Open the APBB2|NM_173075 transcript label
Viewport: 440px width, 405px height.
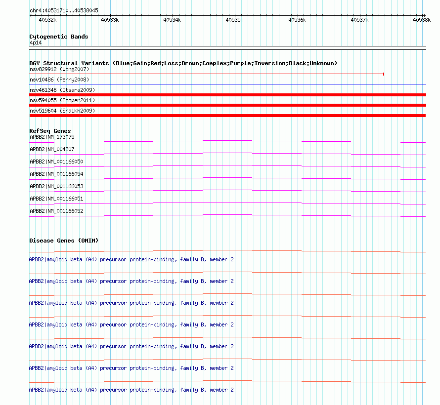pos(52,137)
